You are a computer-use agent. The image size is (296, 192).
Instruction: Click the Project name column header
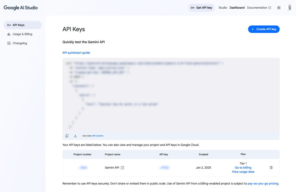pos(112,154)
